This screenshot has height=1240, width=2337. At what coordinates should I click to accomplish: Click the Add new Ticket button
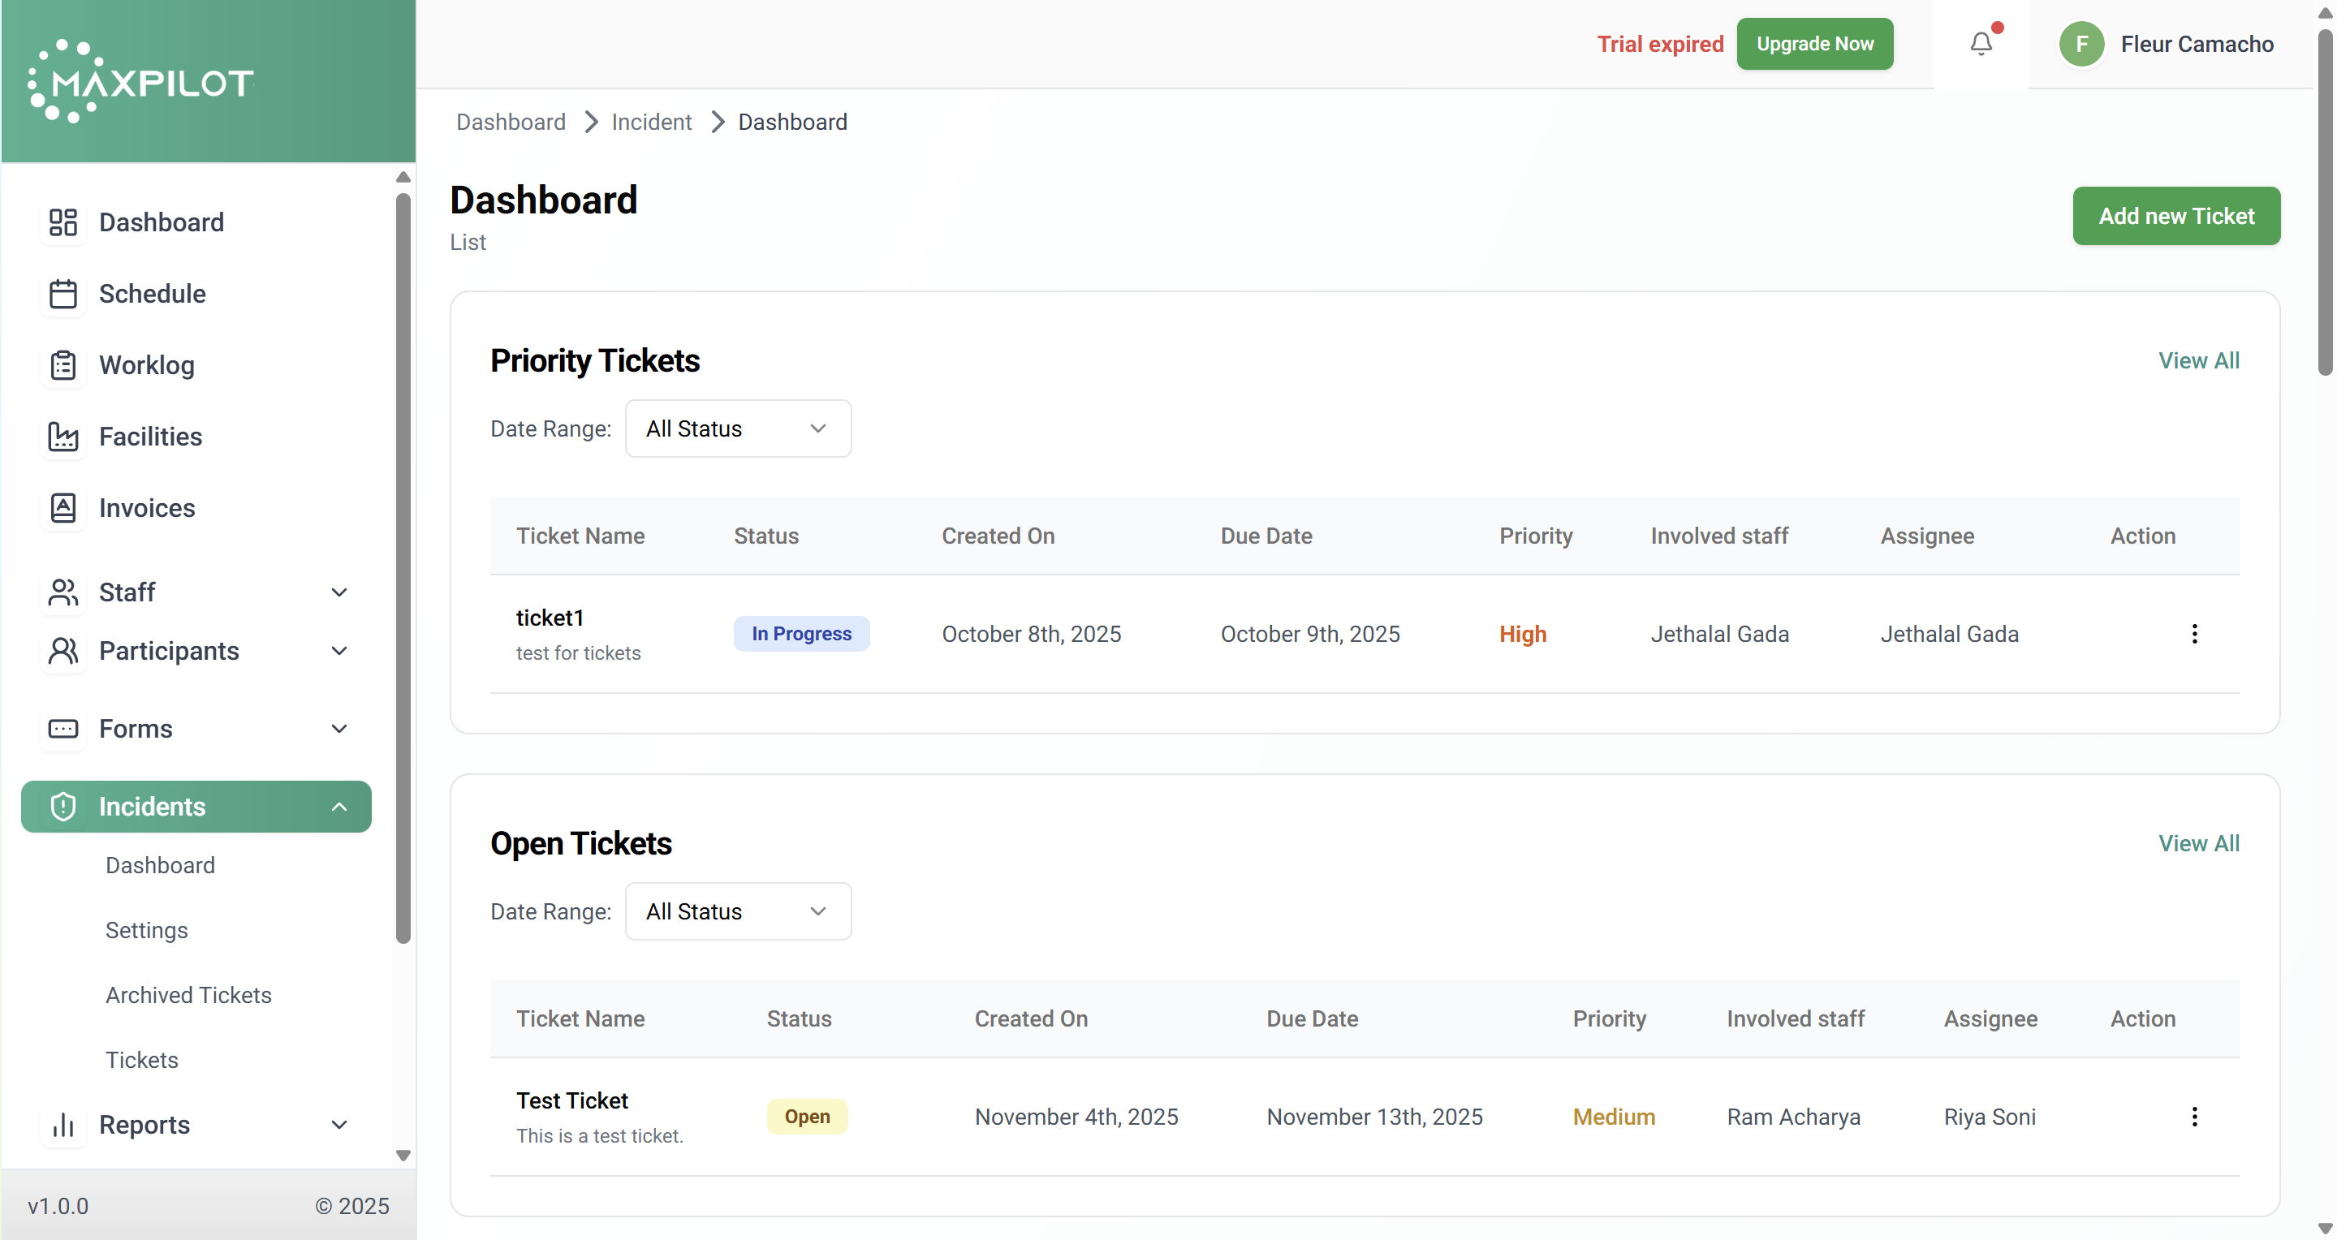(x=2175, y=216)
